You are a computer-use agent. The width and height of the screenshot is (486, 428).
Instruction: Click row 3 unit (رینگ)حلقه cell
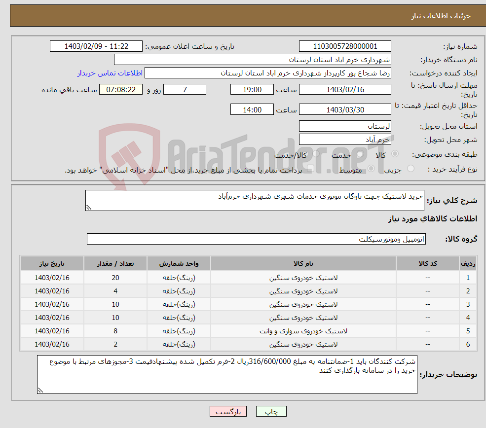click(179, 304)
